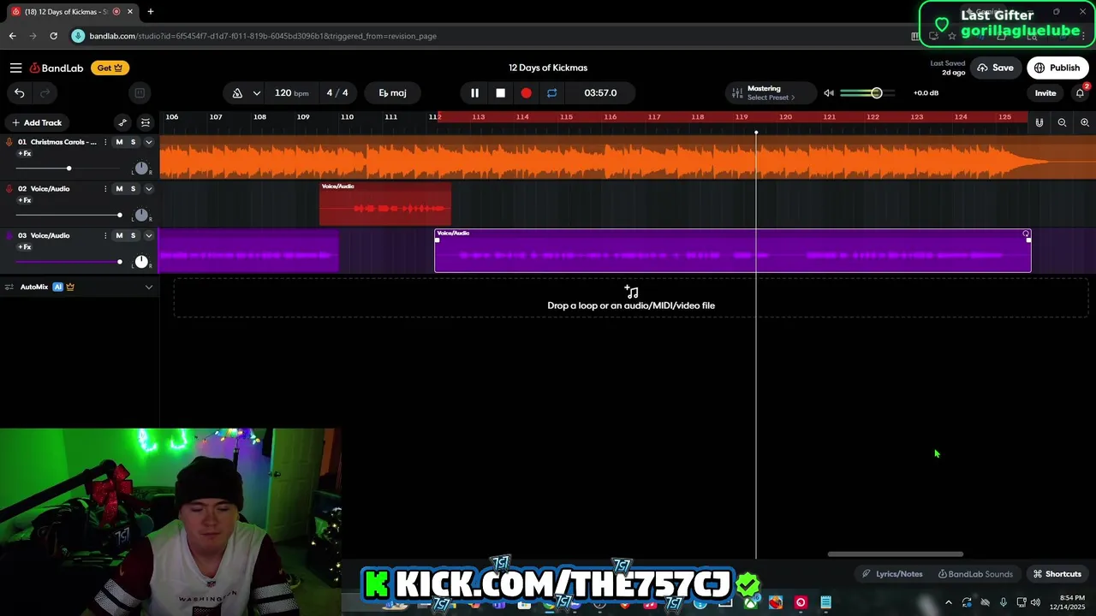This screenshot has width=1096, height=616.
Task: Open the Shortcuts panel
Action: pos(1057,574)
